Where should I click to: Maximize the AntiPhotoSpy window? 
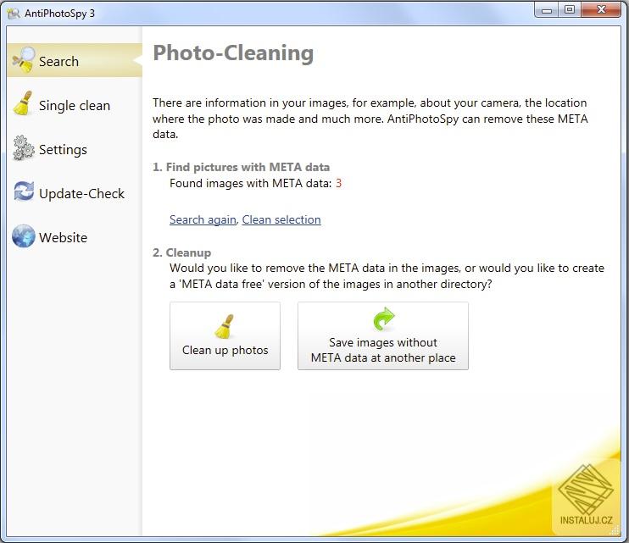(x=569, y=9)
